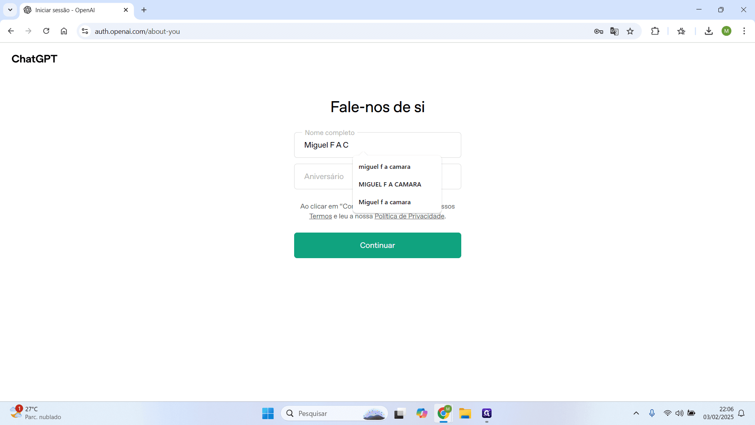Open the password manager key icon
This screenshot has height=425, width=755.
pos(598,31)
